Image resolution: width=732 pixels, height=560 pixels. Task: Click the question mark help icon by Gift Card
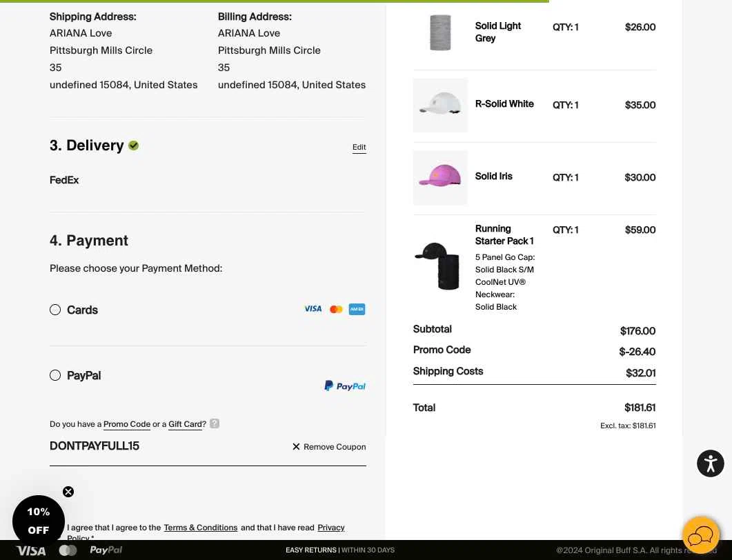click(x=215, y=423)
